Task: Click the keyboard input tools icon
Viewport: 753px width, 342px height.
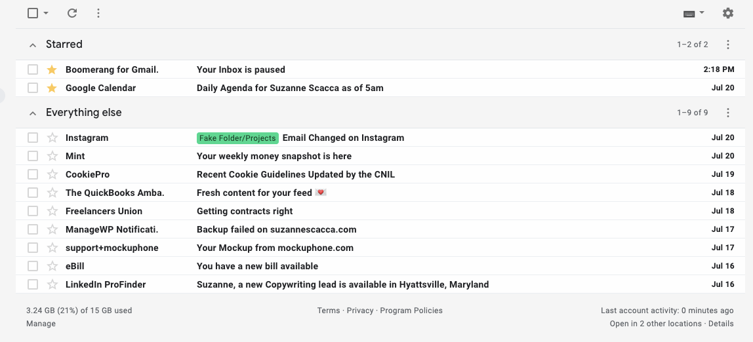Action: [x=689, y=13]
